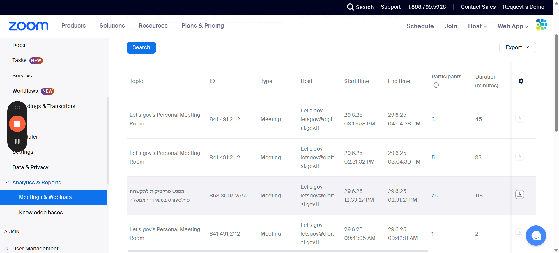Open Surveys in the sidebar

pyautogui.click(x=22, y=76)
